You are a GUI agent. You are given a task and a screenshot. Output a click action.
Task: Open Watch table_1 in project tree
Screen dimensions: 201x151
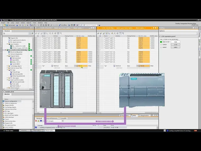coord(16,86)
